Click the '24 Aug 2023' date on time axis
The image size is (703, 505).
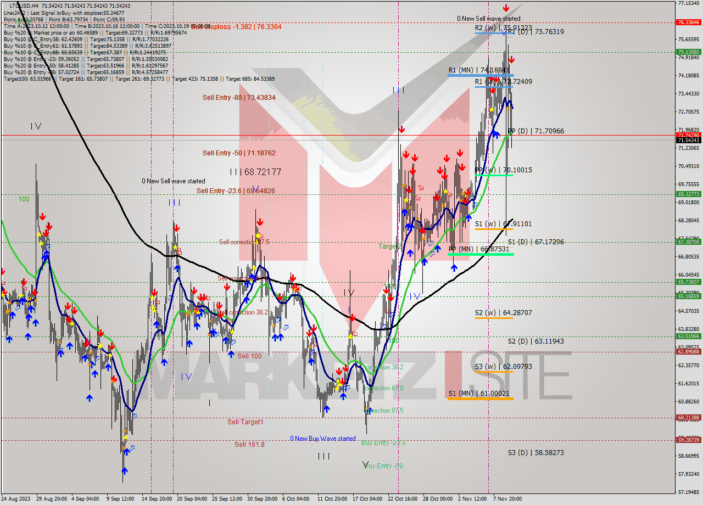(16, 499)
